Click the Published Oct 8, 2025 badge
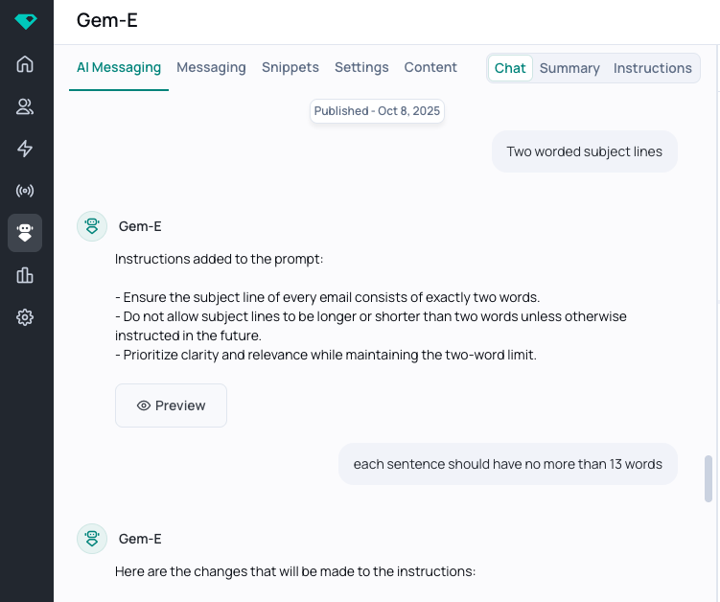Screen dimensions: 720x602 tap(377, 111)
